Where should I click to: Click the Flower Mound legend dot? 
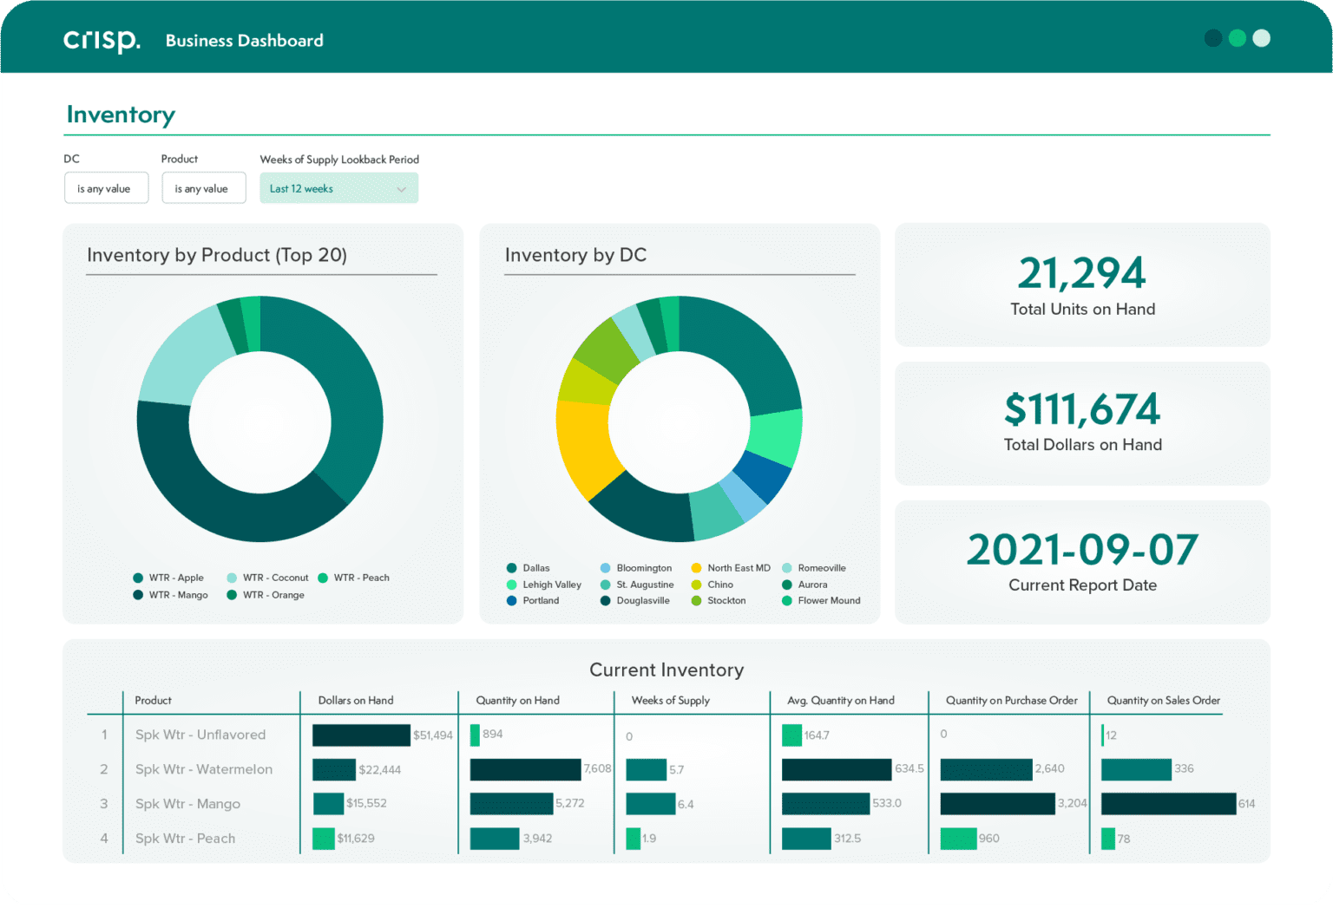coord(787,601)
